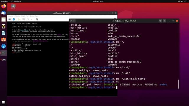Image resolution: width=189 pixels, height=106 pixels.
Task: Click the Run virtual machine play button
Action: (19, 19)
